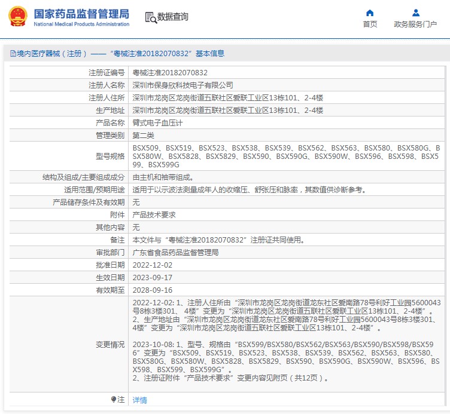This screenshot has width=450, height=414.
Task: Click the 政务服务门户 person icon
Action: 415,13
